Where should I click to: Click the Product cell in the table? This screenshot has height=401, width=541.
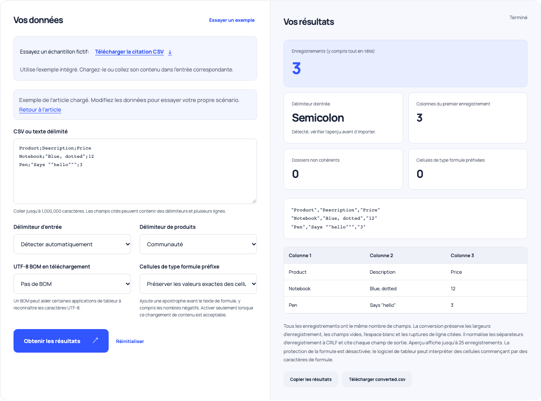click(x=324, y=272)
